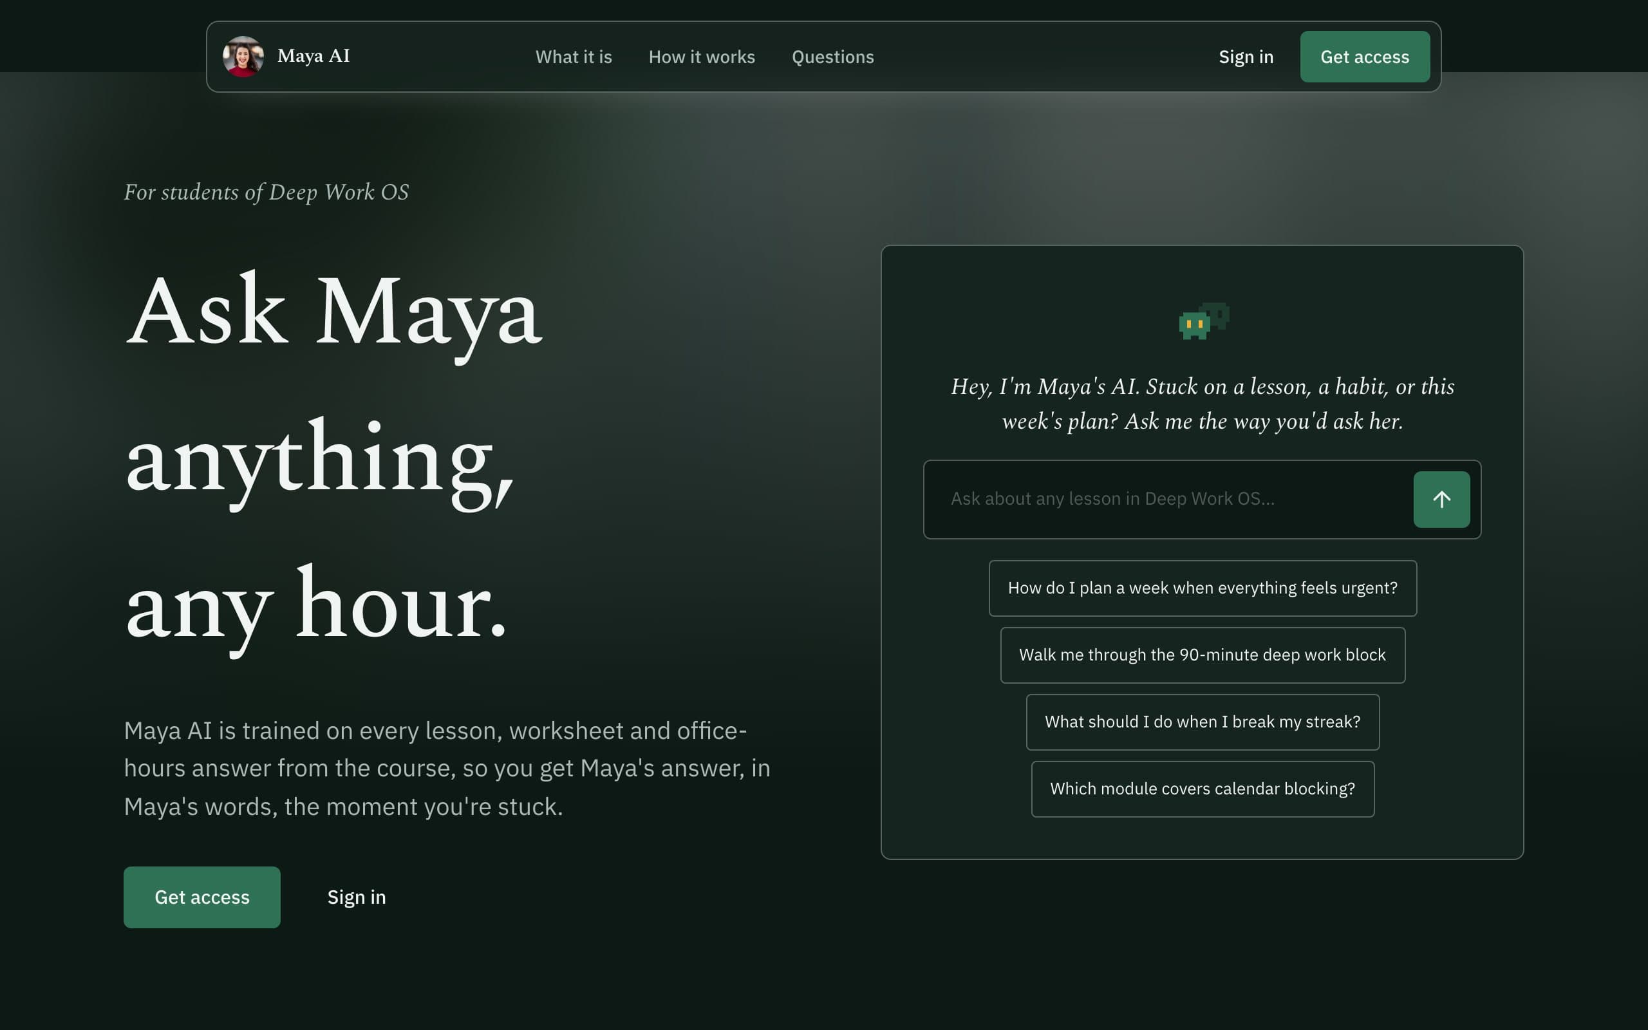Click the send arrow button
The image size is (1648, 1030).
1441,500
